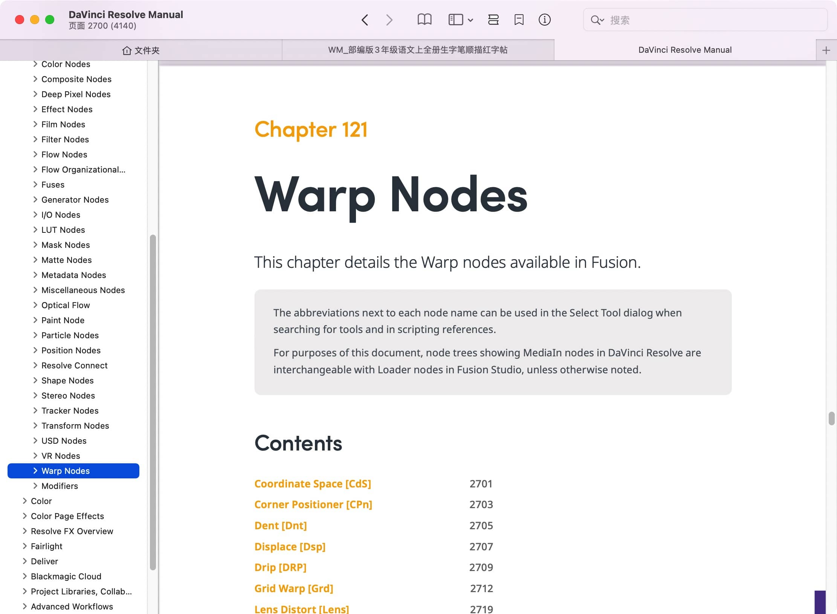Click the page layout view icon
Image resolution: width=837 pixels, height=614 pixels.
pyautogui.click(x=493, y=20)
